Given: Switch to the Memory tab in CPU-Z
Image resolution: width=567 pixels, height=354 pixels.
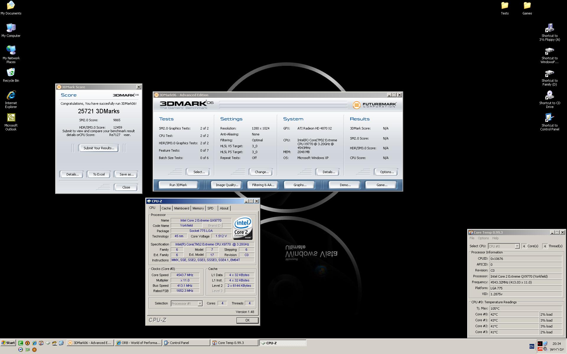Looking at the screenshot, I should click(198, 208).
